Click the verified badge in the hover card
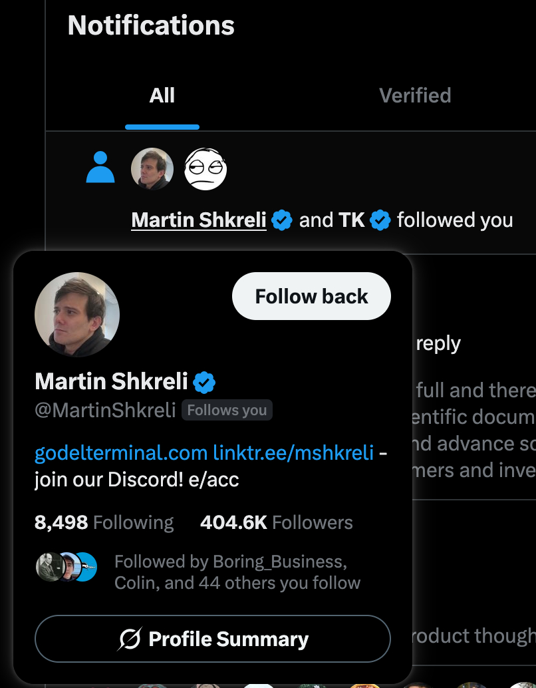 point(204,382)
